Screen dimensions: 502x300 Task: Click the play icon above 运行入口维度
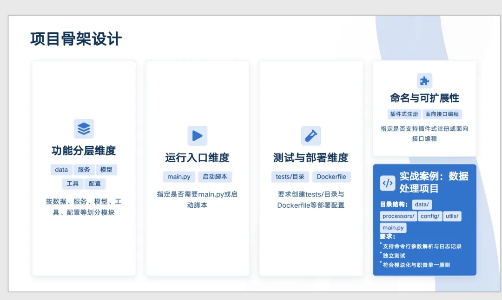point(197,136)
